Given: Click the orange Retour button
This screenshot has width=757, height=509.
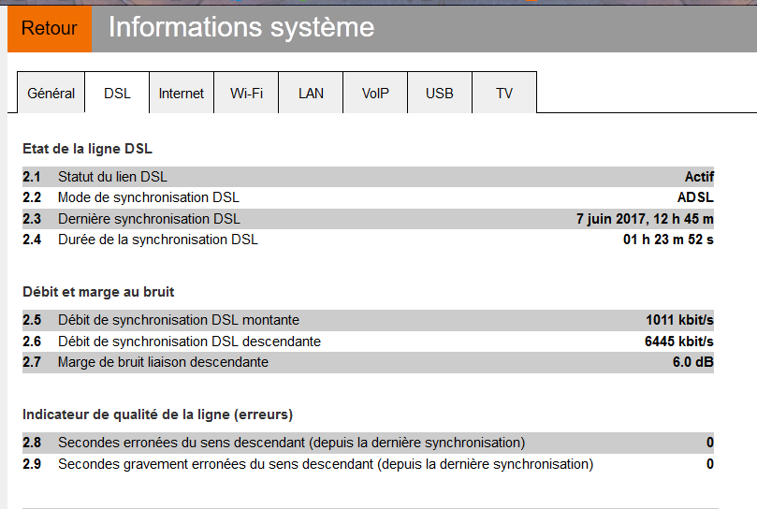Looking at the screenshot, I should click(x=50, y=28).
